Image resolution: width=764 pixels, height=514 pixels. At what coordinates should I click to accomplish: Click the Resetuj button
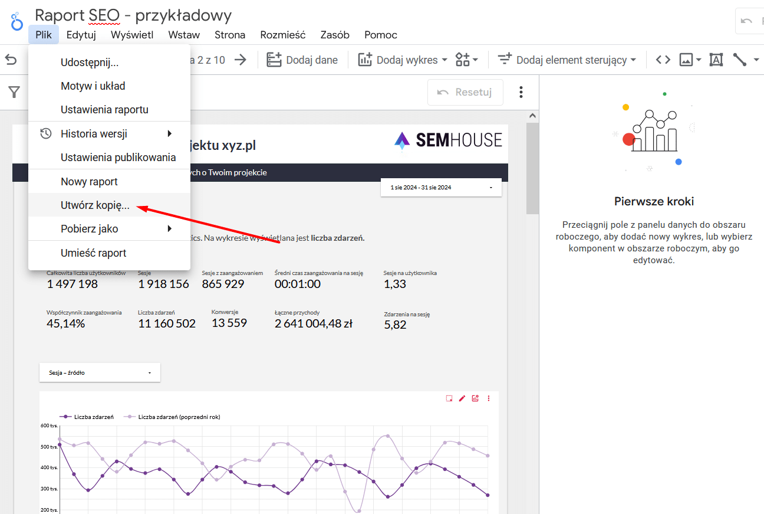(465, 92)
